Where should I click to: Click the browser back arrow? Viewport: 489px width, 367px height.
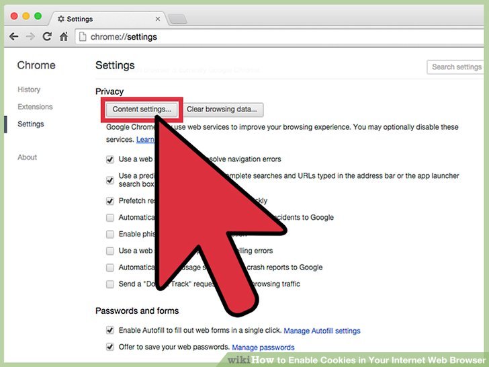click(x=13, y=37)
